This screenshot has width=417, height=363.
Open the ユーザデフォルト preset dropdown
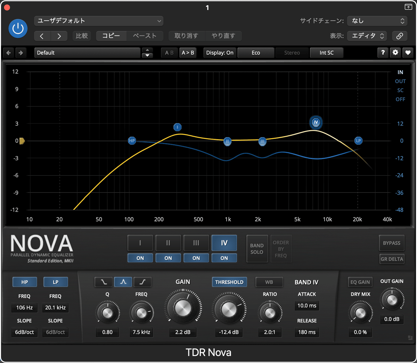(x=99, y=21)
